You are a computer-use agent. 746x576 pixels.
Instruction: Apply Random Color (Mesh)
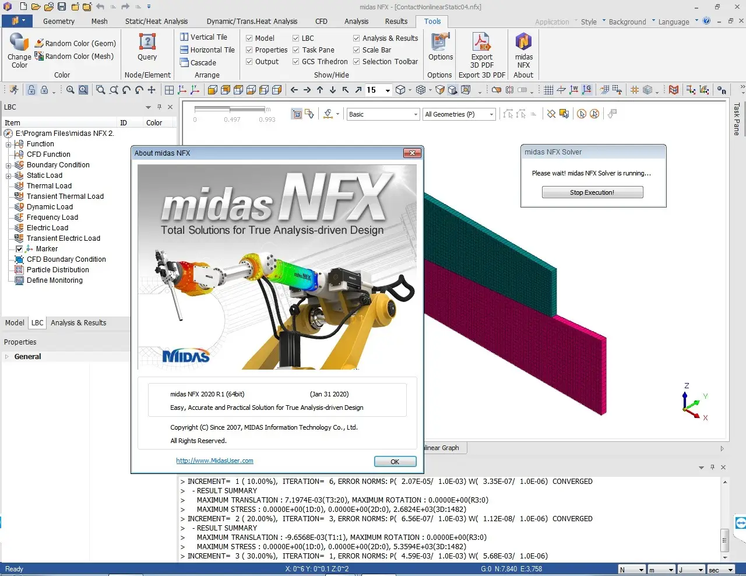pyautogui.click(x=74, y=56)
